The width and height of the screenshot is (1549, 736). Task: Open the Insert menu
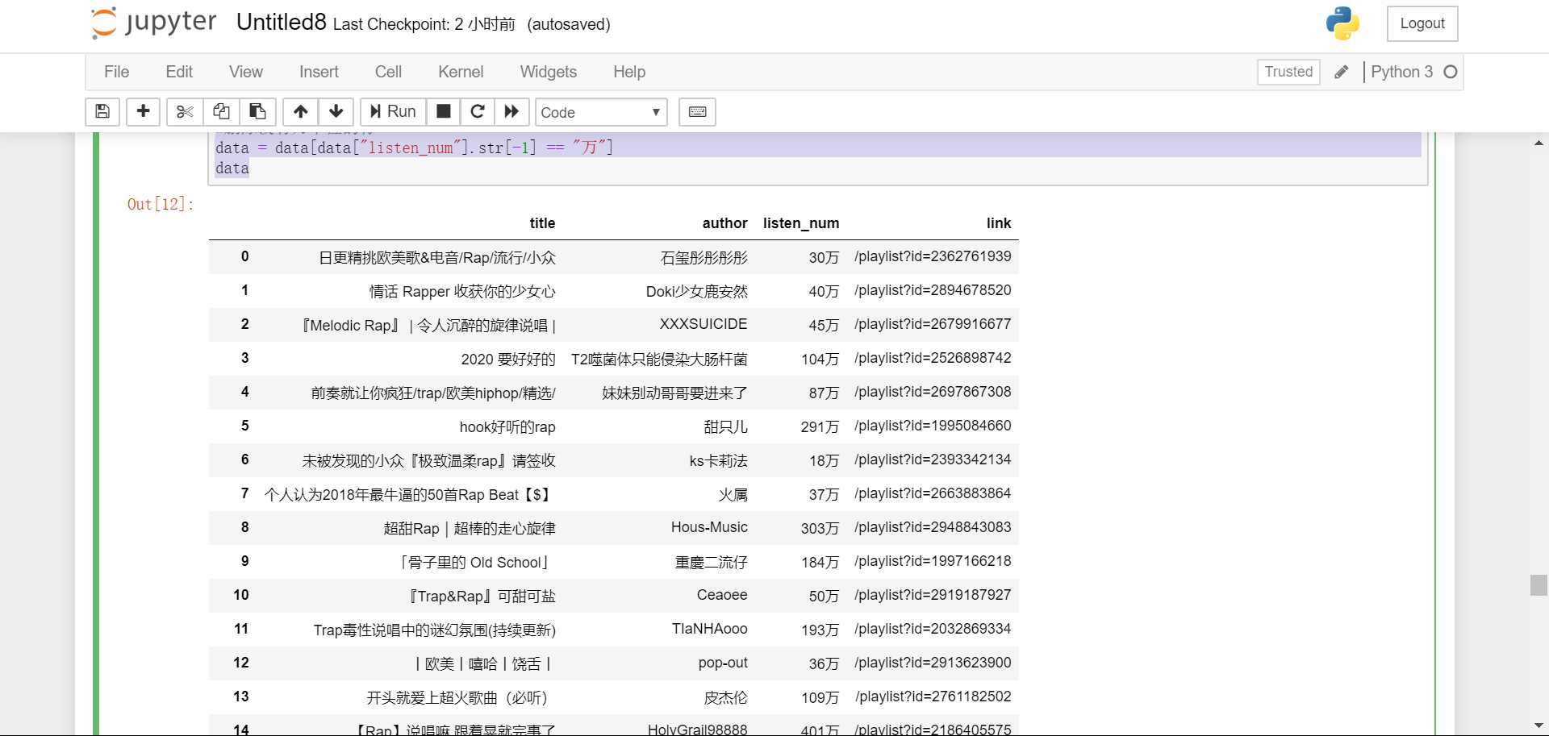point(319,72)
